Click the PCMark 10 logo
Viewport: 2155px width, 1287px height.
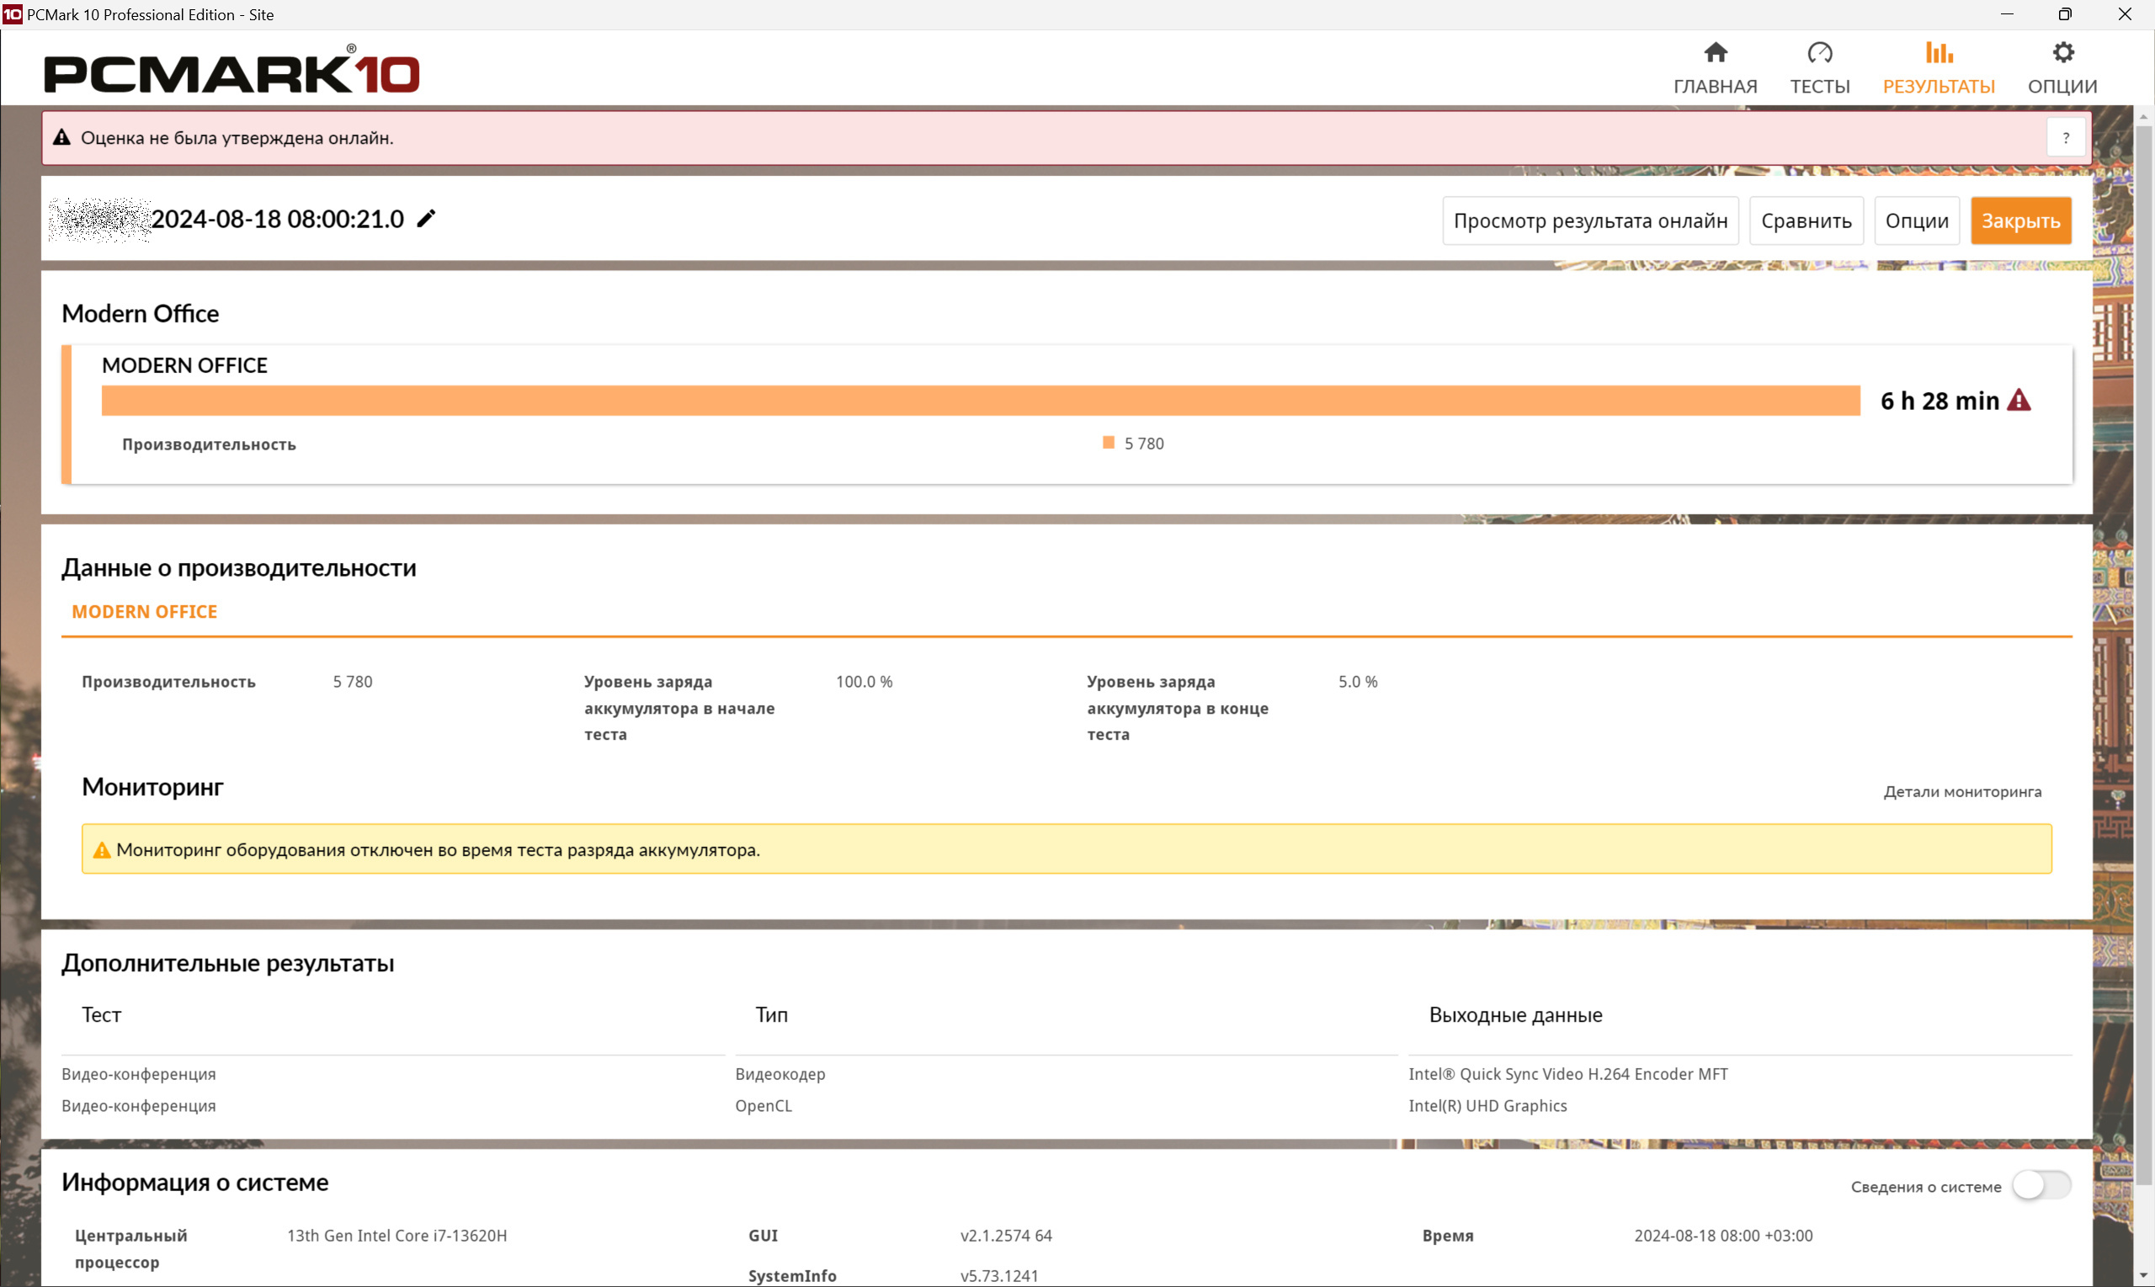click(231, 71)
